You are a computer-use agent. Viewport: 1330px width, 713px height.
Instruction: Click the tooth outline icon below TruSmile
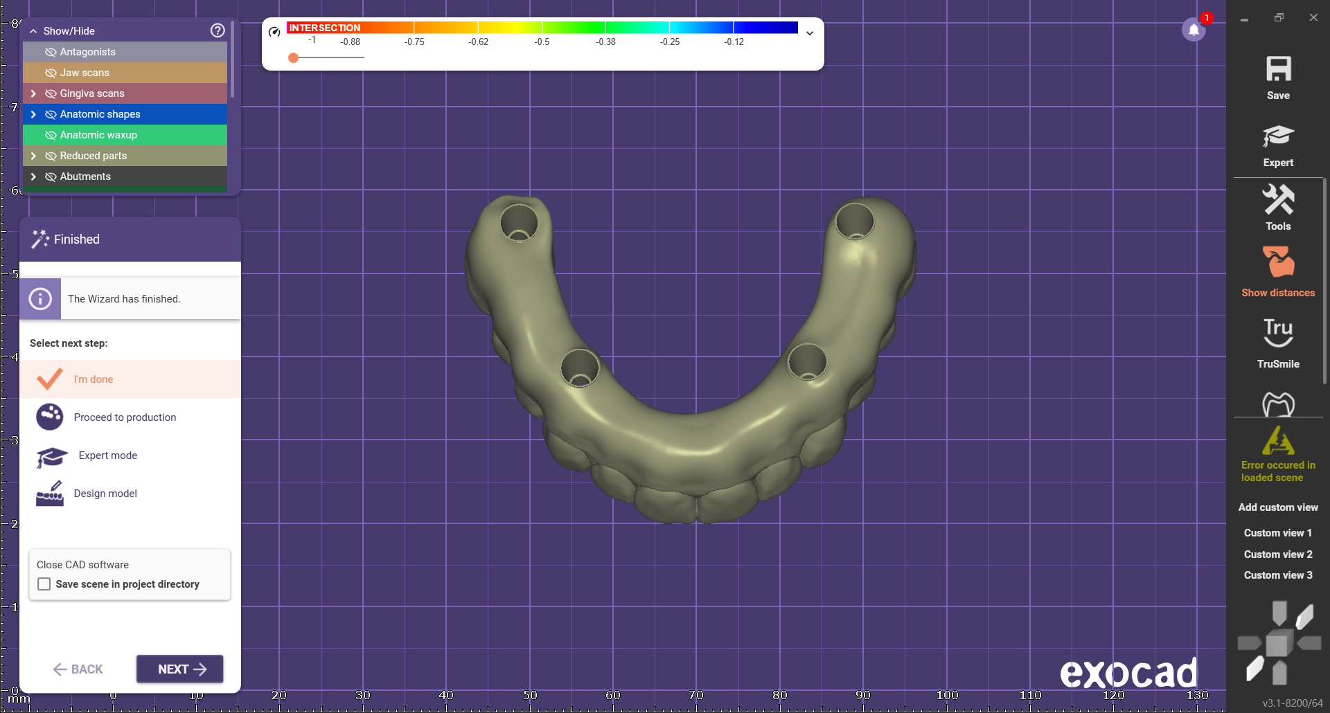tap(1278, 404)
